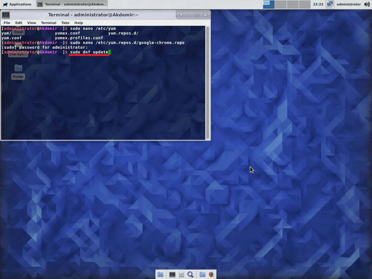Open the Application Finder magnifier in the dock
Viewport: 372px width, 279px height.
190,275
